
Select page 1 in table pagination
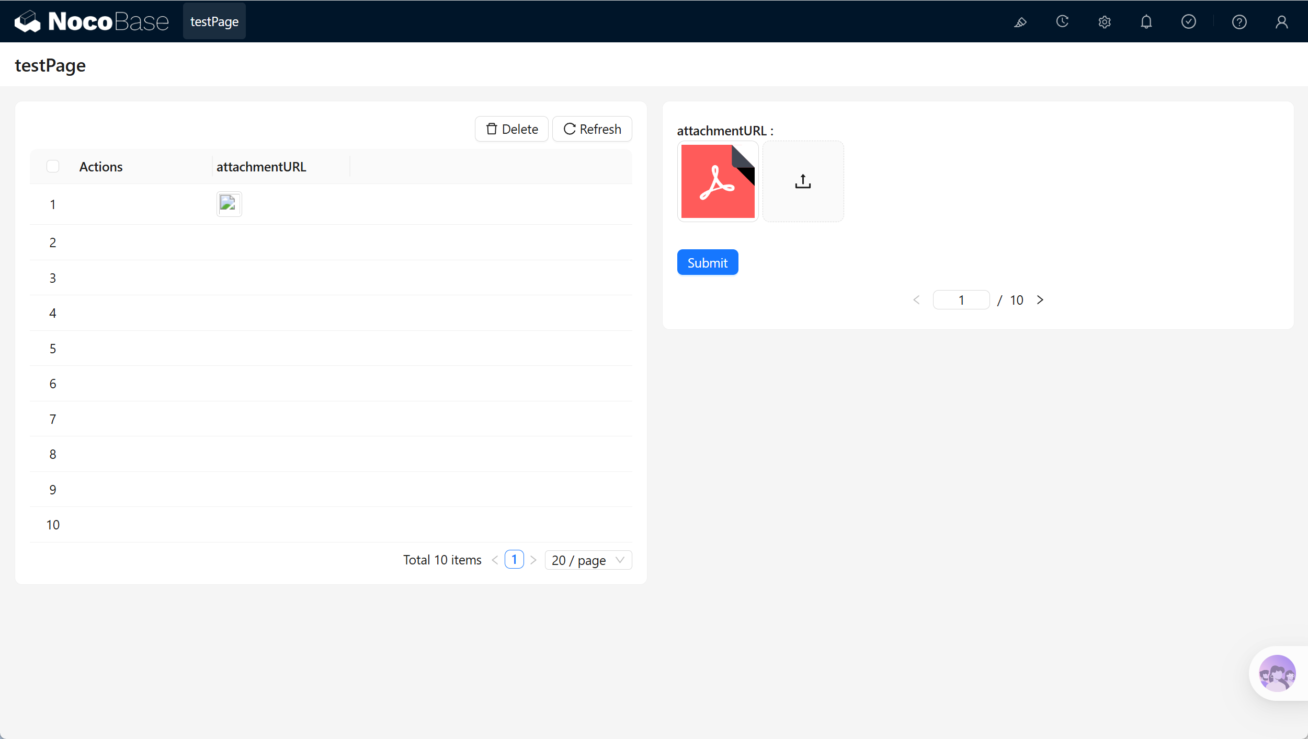pyautogui.click(x=514, y=560)
